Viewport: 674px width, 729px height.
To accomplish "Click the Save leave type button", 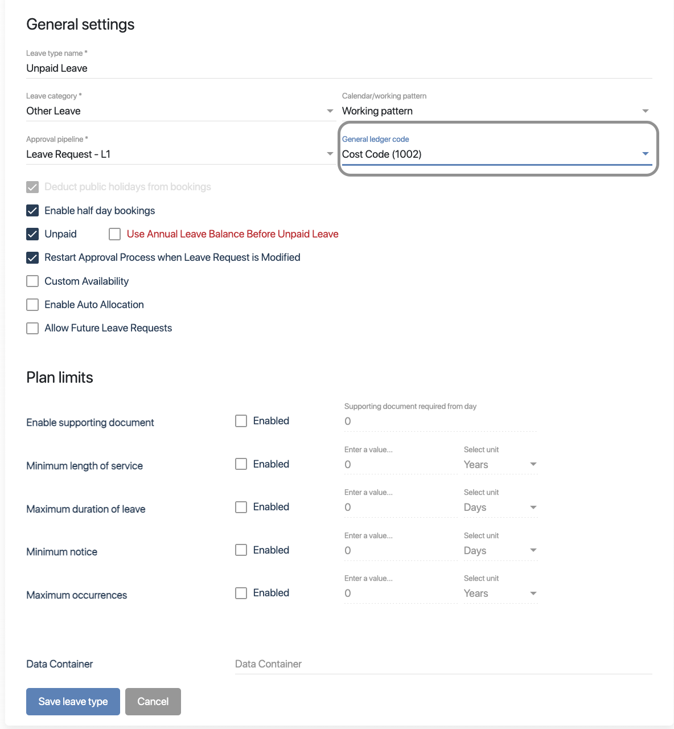I will 73,702.
